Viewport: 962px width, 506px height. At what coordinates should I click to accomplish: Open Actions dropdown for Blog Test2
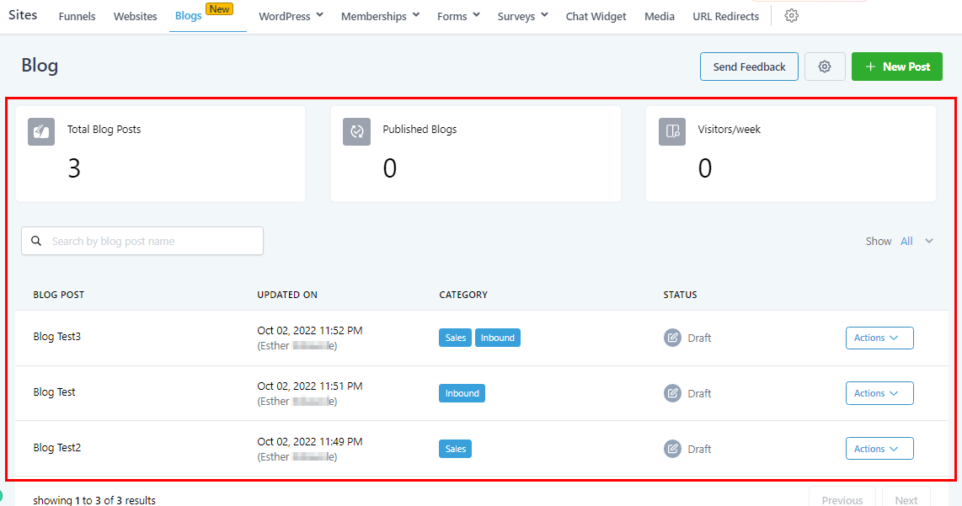pos(879,449)
